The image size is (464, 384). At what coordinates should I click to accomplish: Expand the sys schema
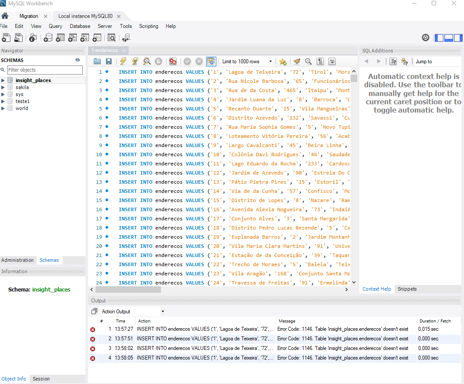(x=3, y=94)
